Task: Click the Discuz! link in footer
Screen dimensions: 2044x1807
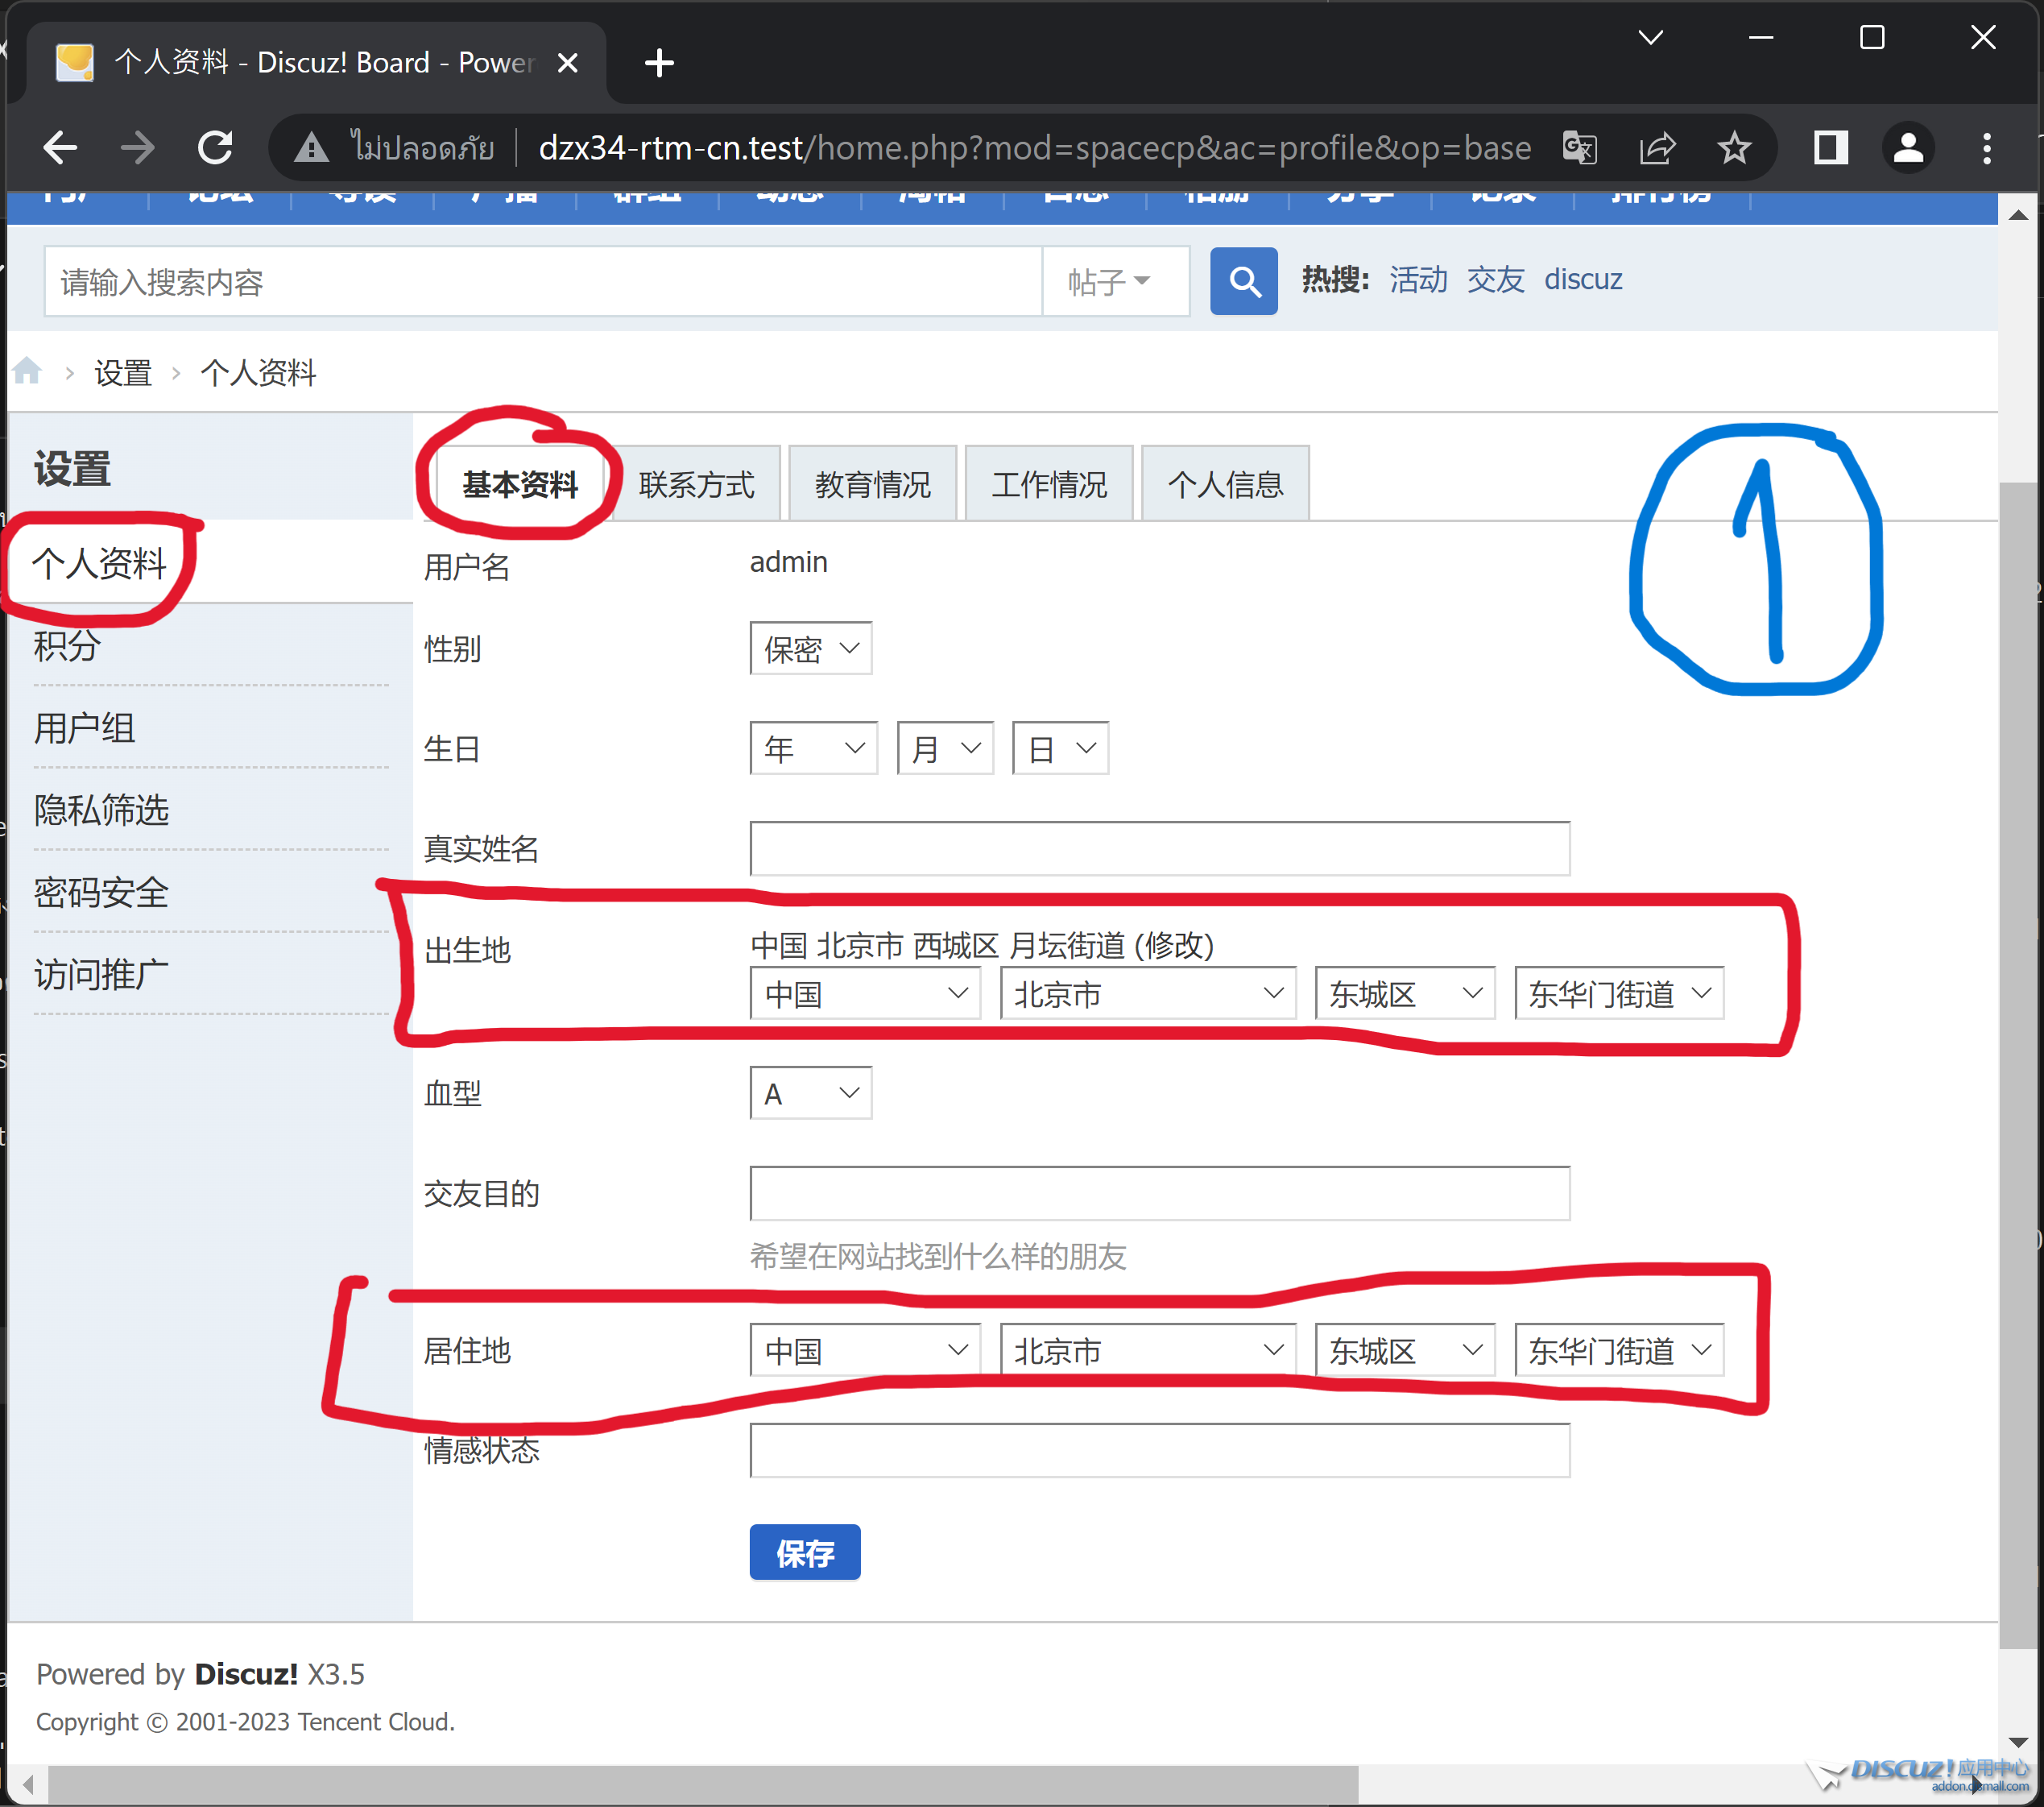Action: click(x=246, y=1674)
